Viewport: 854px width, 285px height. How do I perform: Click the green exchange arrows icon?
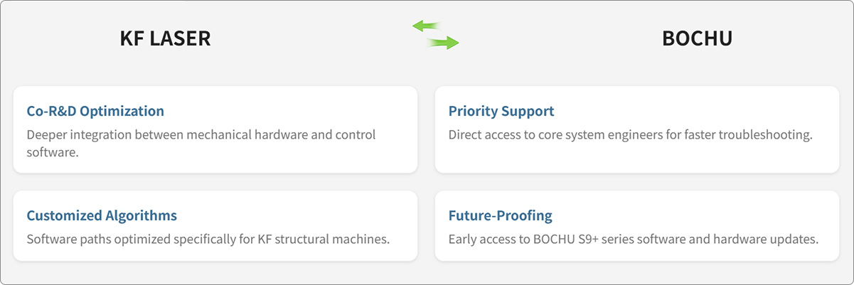tap(436, 35)
